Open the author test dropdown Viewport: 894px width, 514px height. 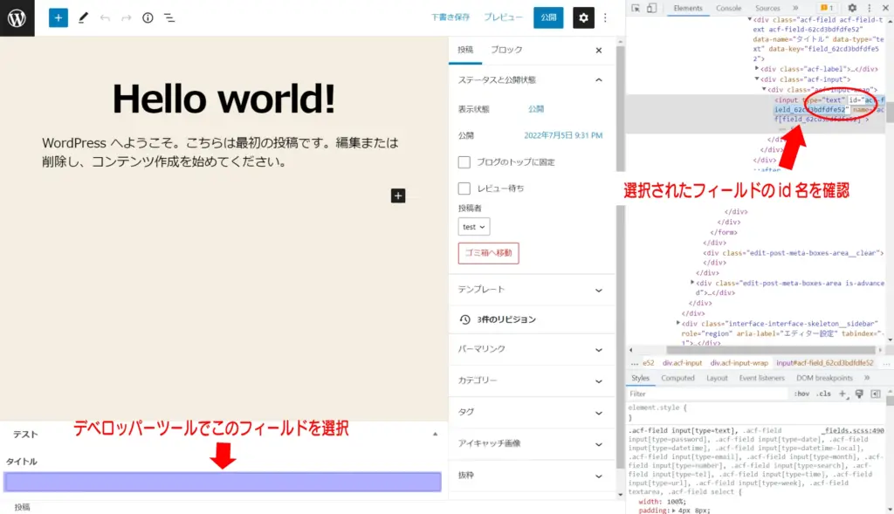[474, 227]
